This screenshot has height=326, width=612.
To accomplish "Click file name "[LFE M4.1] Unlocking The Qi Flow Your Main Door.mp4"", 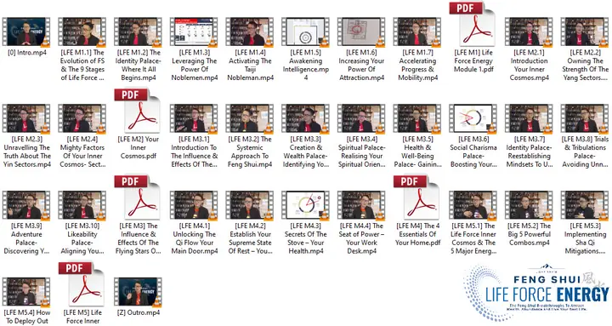I will point(194,238).
